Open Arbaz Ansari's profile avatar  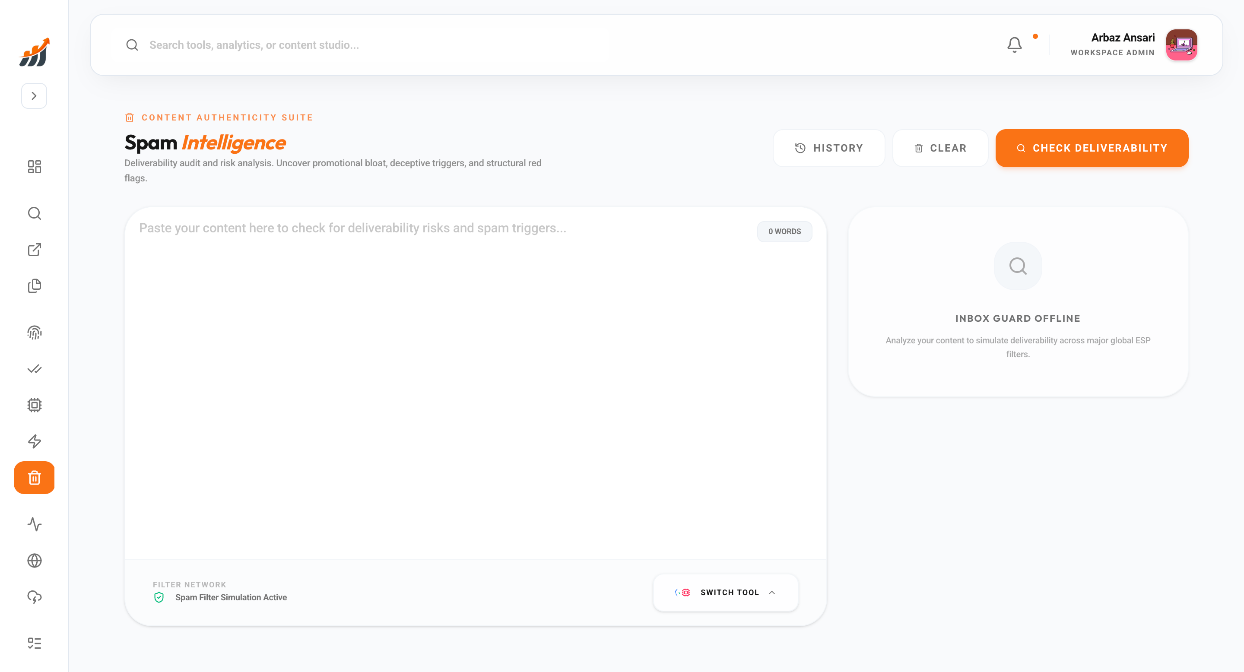click(1182, 44)
